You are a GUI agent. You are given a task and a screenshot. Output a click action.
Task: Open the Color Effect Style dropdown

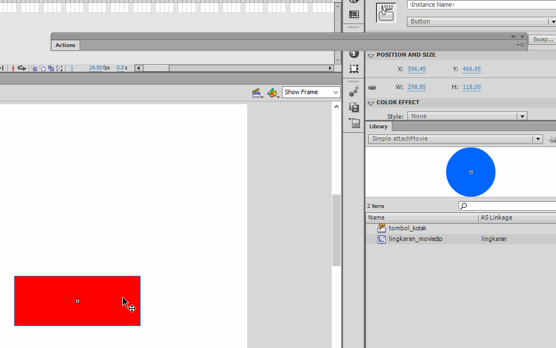(467, 116)
